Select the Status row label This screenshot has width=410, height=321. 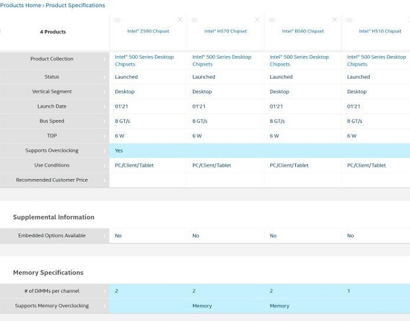pos(52,77)
